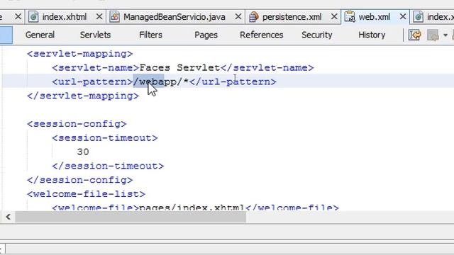Click the opening session-timeout tag
This screenshot has width=454, height=255.
[105, 138]
